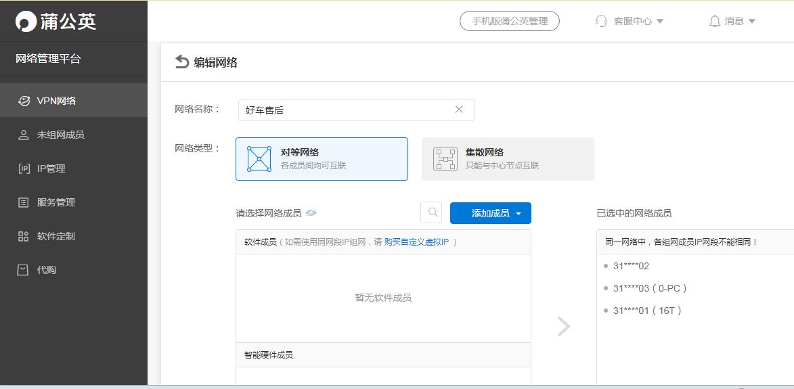Click the search magnifier icon near 添加成员
Viewport: 794px width, 389px height.
pos(433,212)
